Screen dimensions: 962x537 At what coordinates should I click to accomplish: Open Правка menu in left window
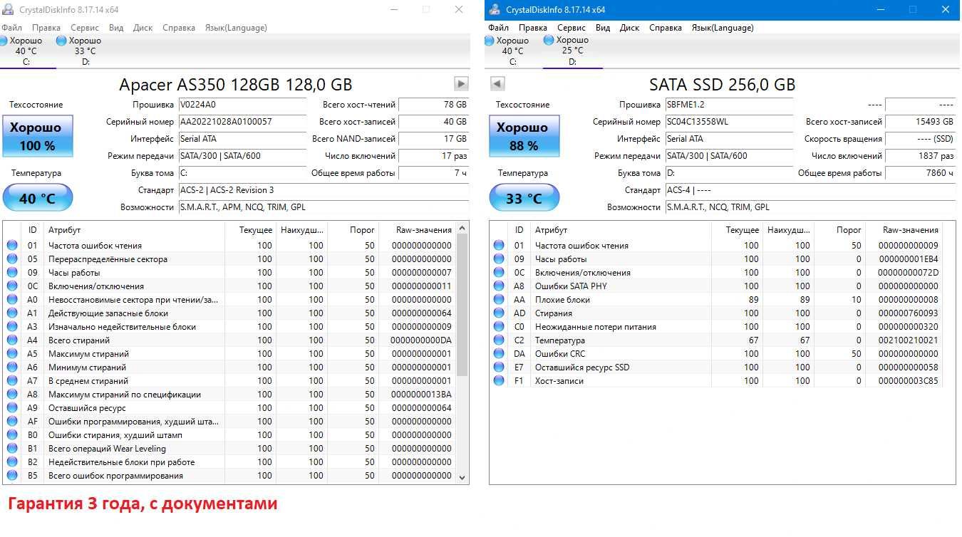point(46,28)
